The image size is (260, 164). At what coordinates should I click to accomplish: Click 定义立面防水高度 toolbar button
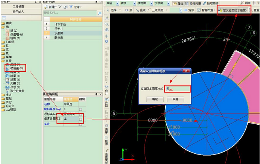tap(233, 10)
